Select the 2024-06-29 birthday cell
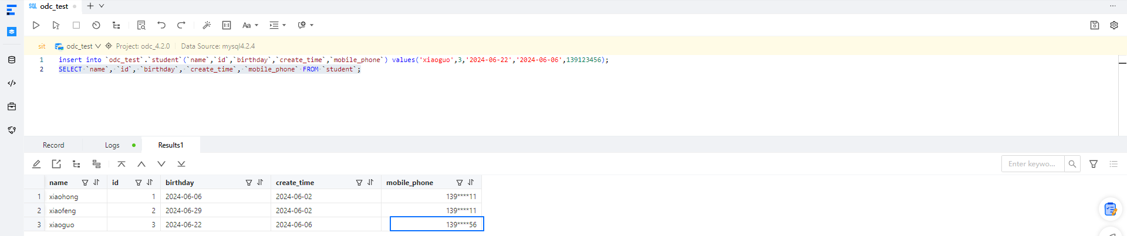The image size is (1127, 236). (x=215, y=211)
